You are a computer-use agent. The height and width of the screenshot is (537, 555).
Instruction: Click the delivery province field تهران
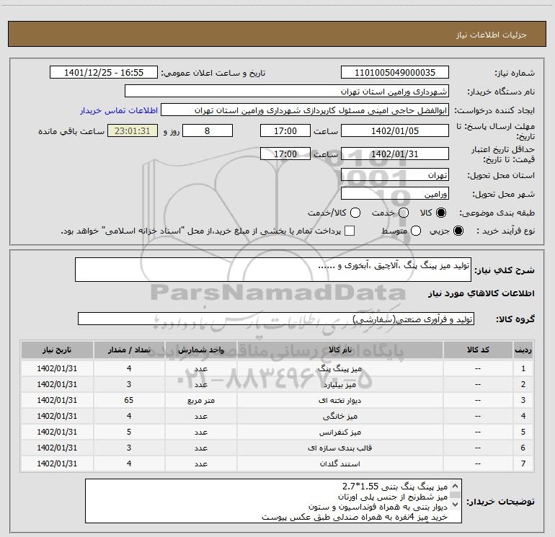395,175
